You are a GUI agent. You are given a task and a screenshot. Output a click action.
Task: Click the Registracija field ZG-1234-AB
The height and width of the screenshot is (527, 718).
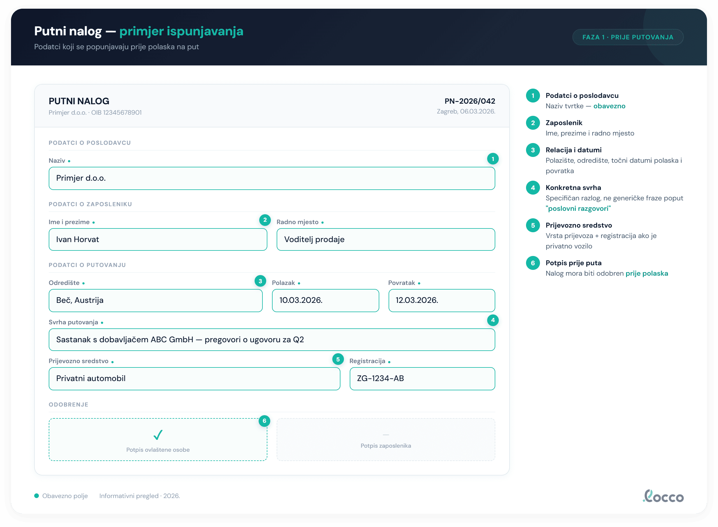click(x=422, y=379)
